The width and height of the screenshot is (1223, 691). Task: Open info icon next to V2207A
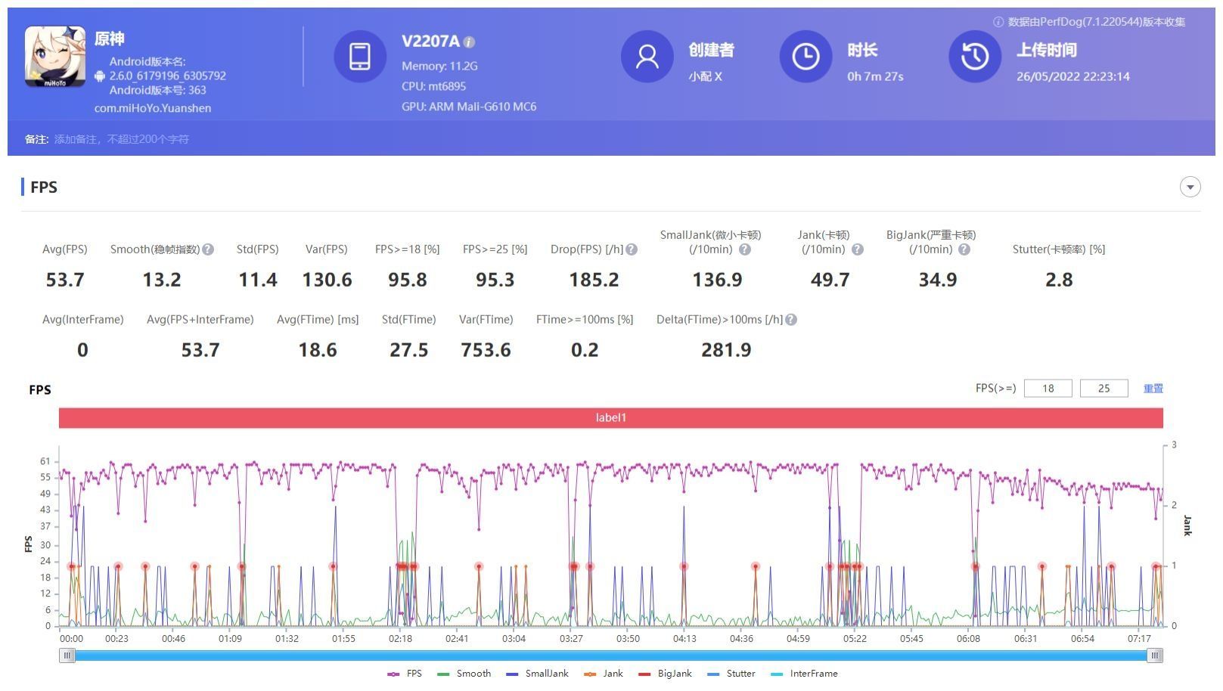(469, 42)
